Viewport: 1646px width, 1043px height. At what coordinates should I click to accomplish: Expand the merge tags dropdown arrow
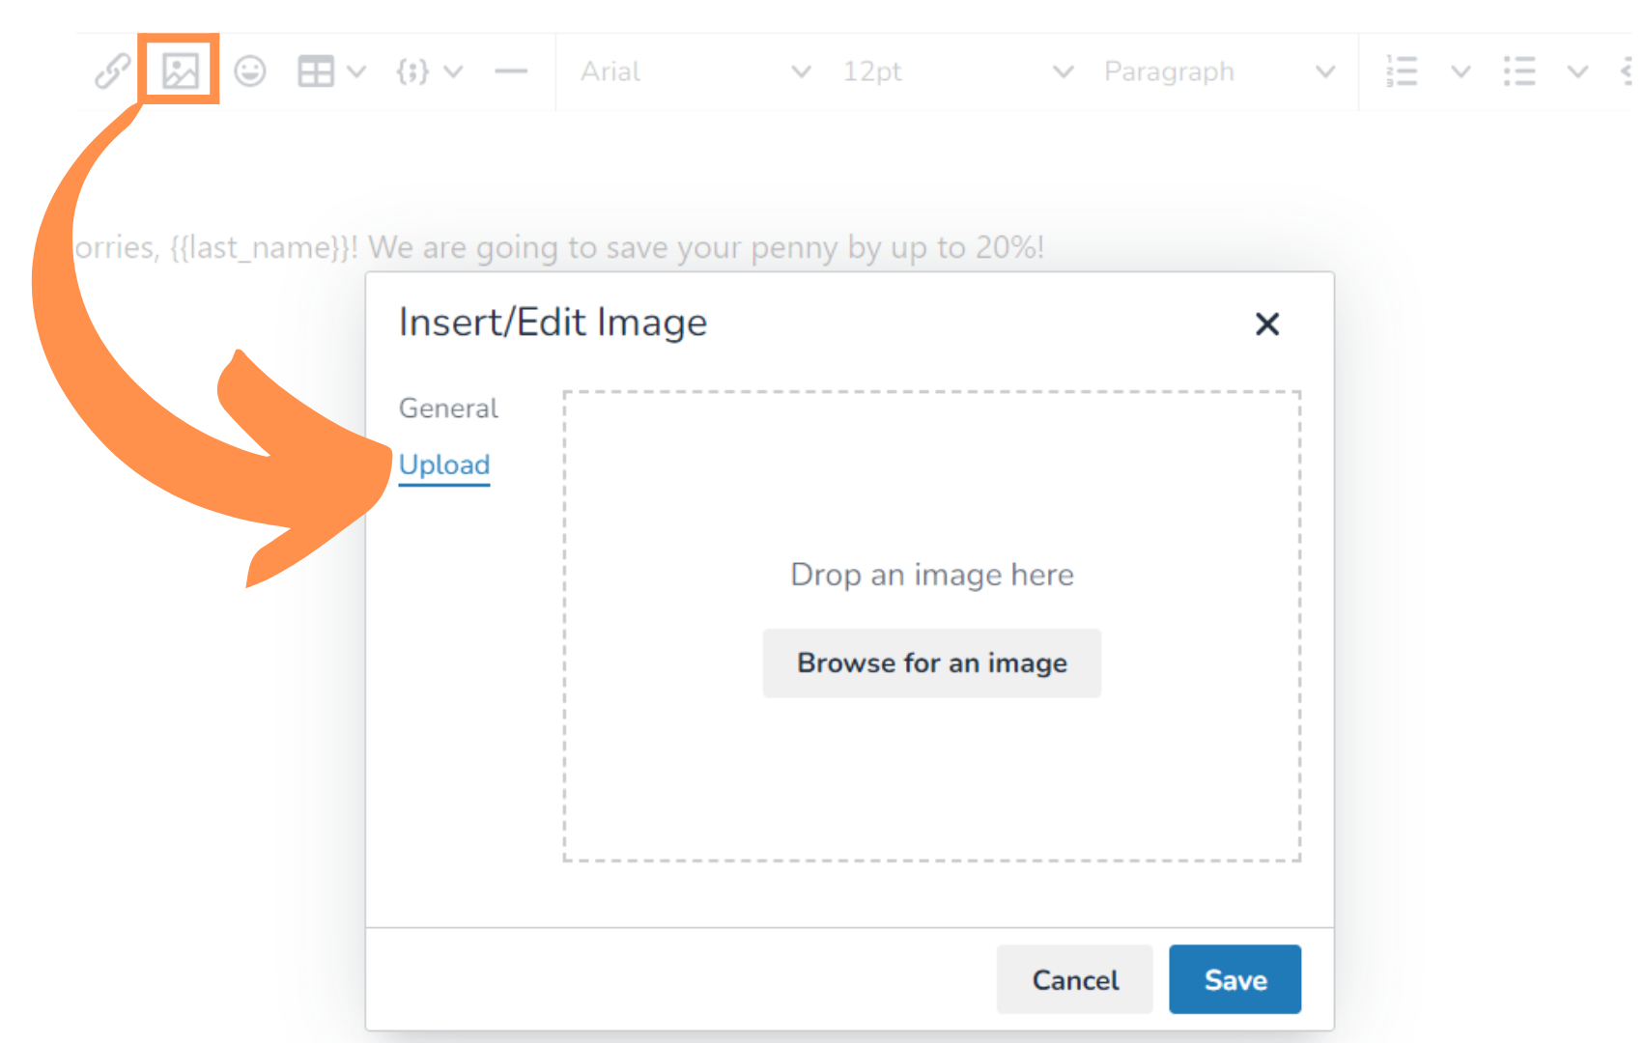[x=454, y=71]
